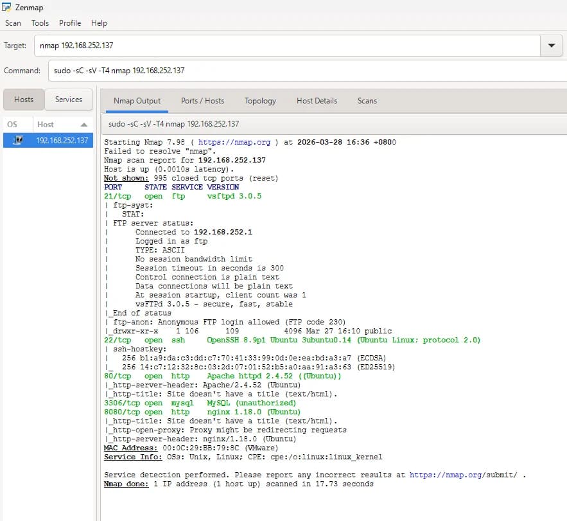Open the Topology tab
The height and width of the screenshot is (521, 567).
coord(260,101)
